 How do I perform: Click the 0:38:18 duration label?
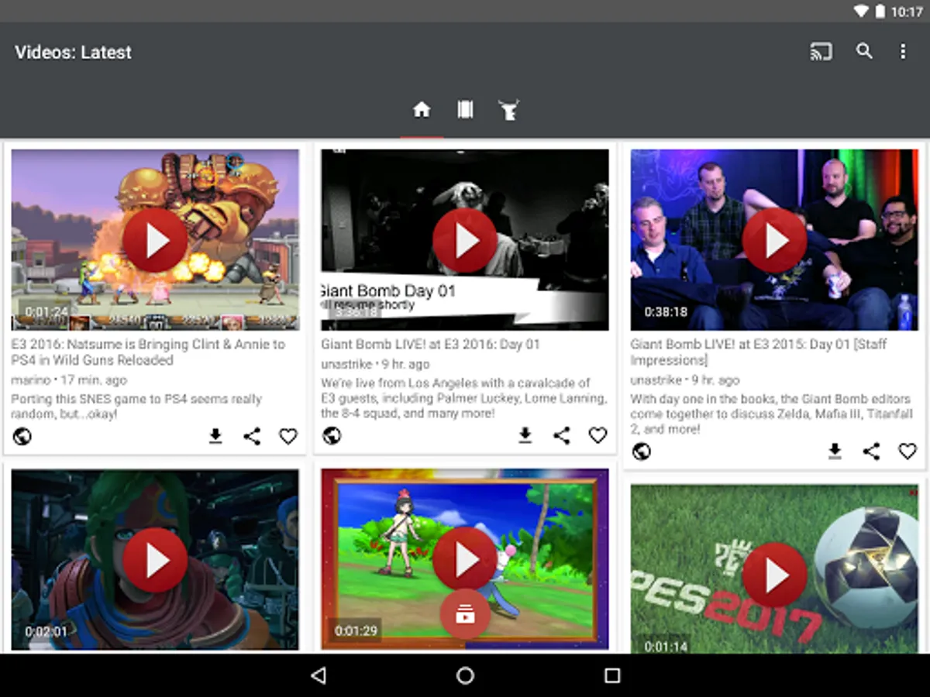click(666, 311)
